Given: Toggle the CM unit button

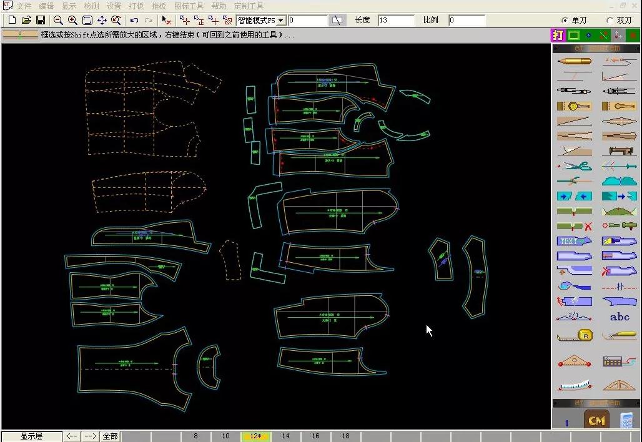Looking at the screenshot, I should (596, 420).
